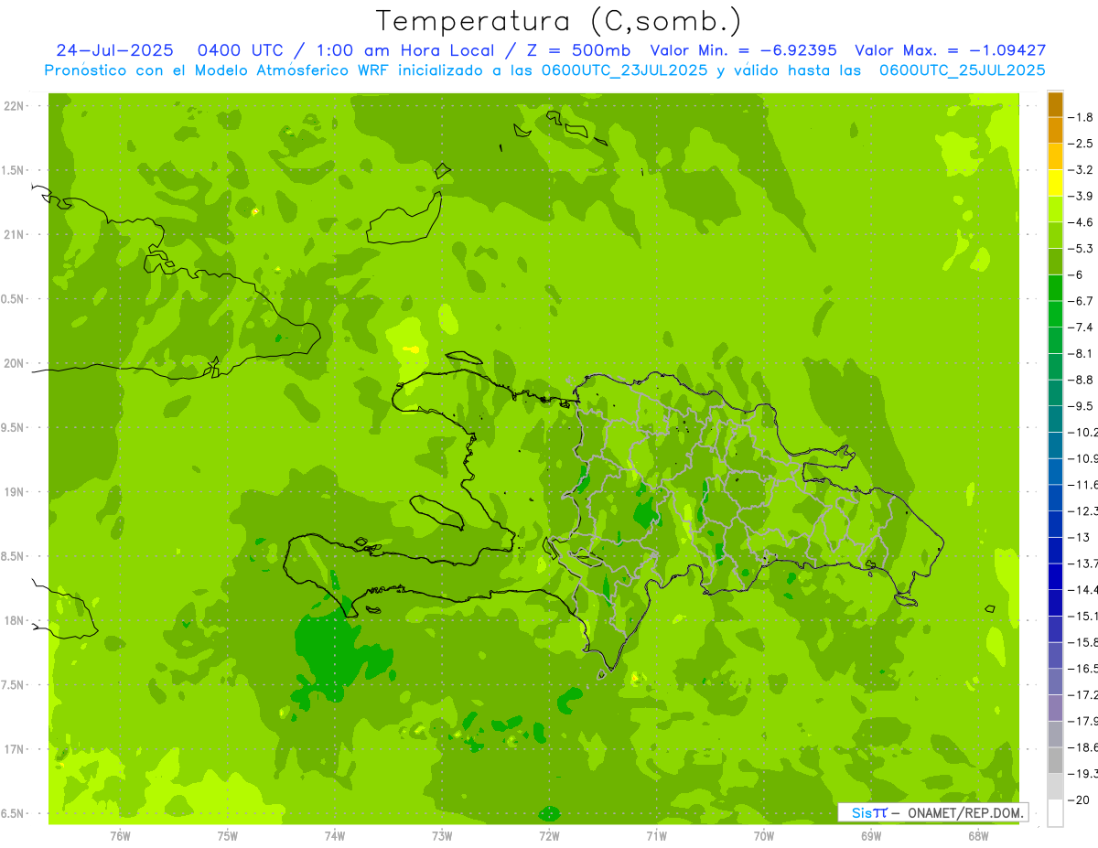Click the '20N' latitude label

14,363
